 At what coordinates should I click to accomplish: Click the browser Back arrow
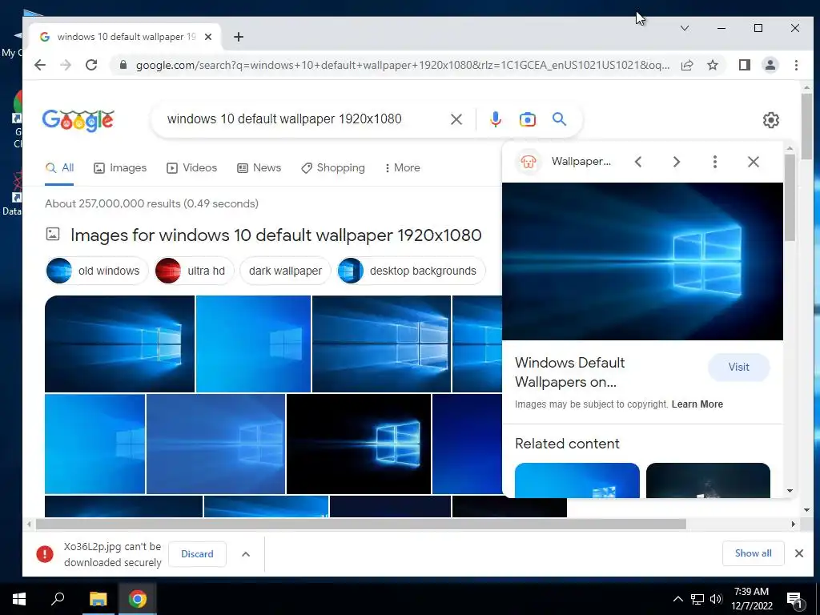[x=40, y=65]
